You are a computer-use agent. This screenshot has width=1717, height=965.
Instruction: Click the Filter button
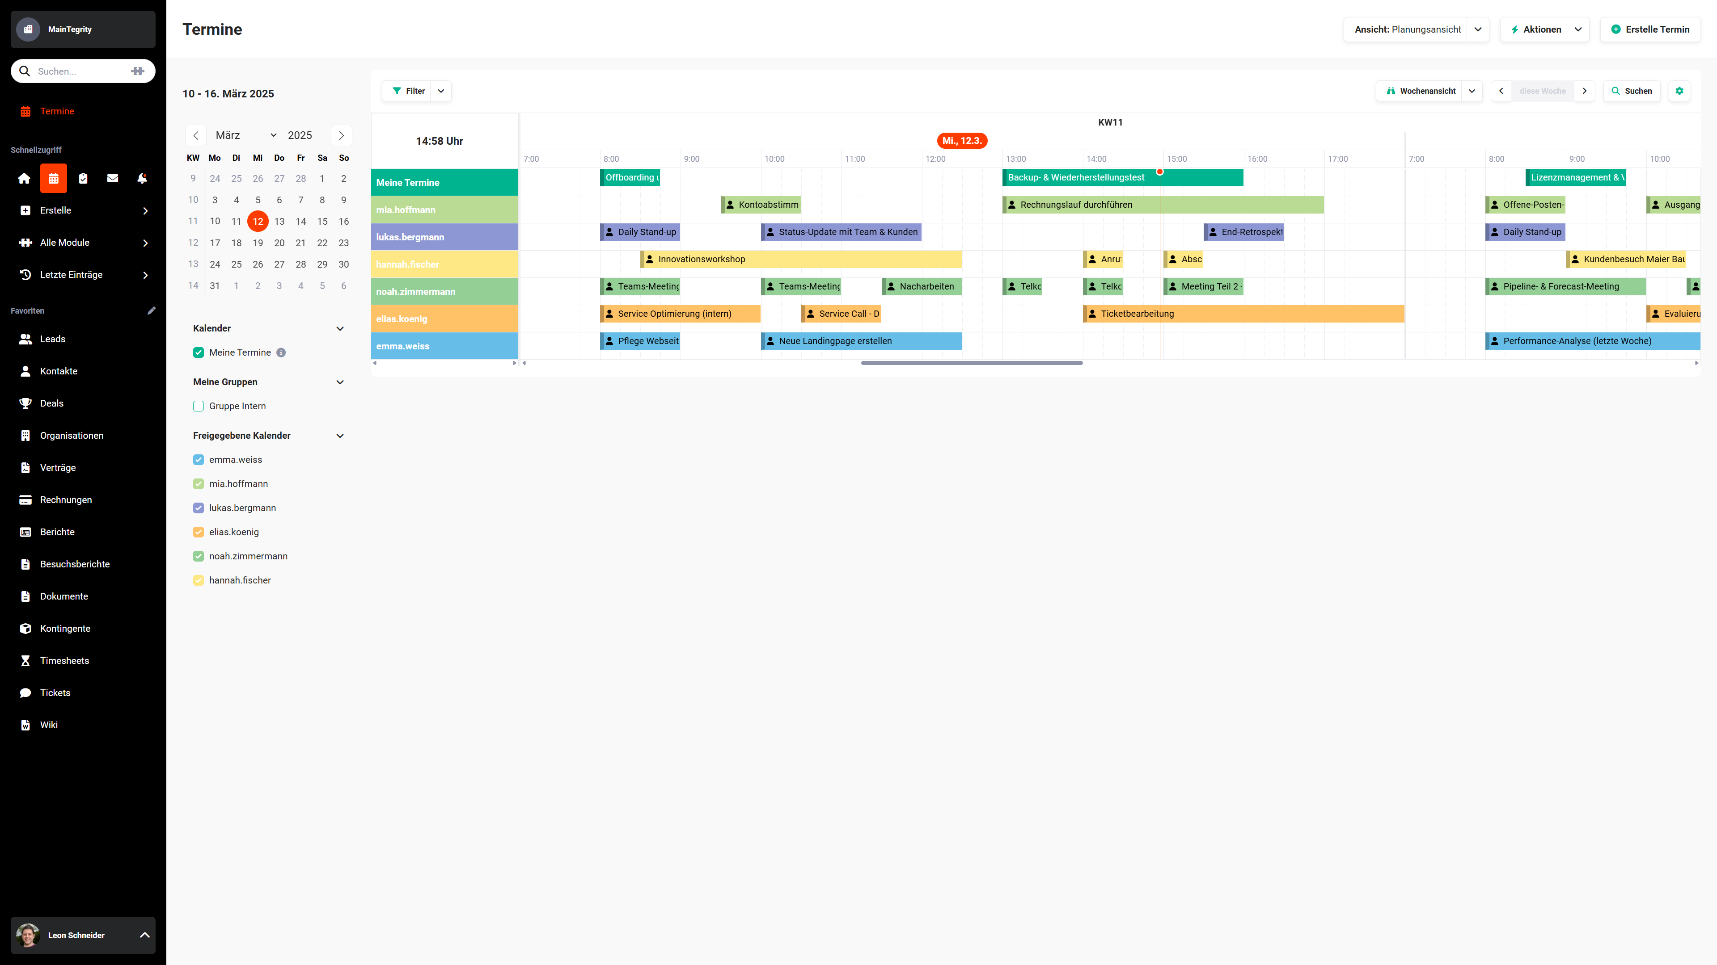coord(409,91)
